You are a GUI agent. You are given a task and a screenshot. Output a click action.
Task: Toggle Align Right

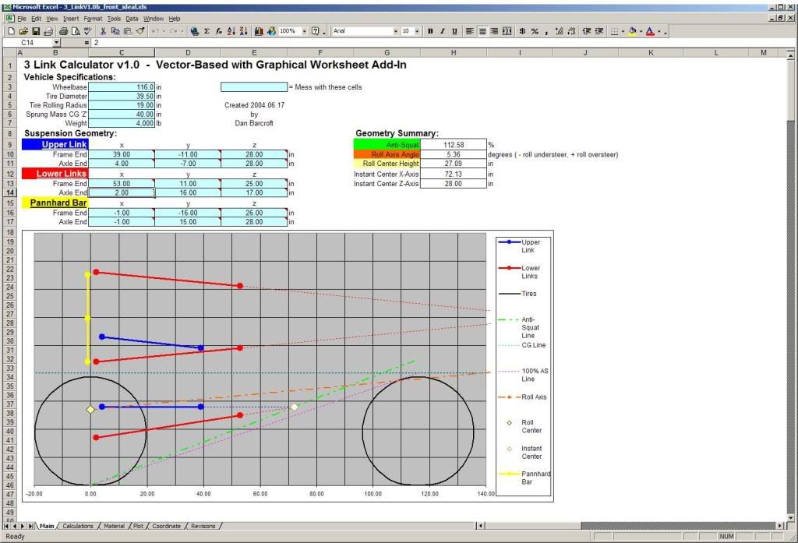pos(494,31)
